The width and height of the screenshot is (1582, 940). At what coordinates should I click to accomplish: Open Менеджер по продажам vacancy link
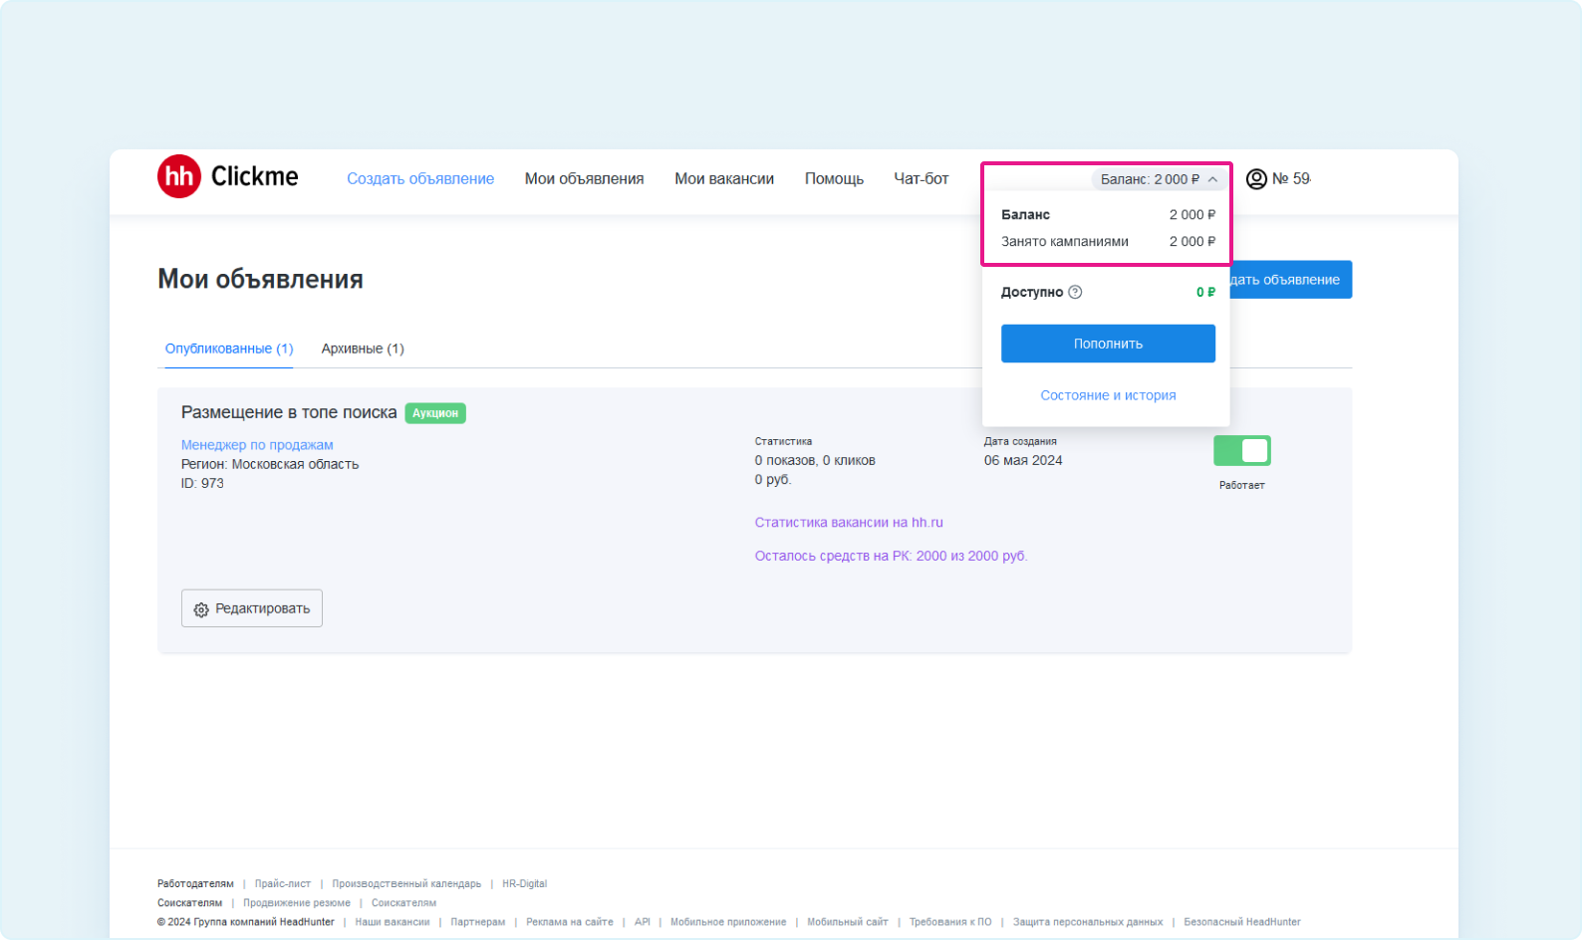(x=257, y=445)
